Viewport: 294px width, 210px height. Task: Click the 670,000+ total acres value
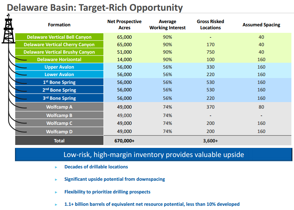click(124, 141)
